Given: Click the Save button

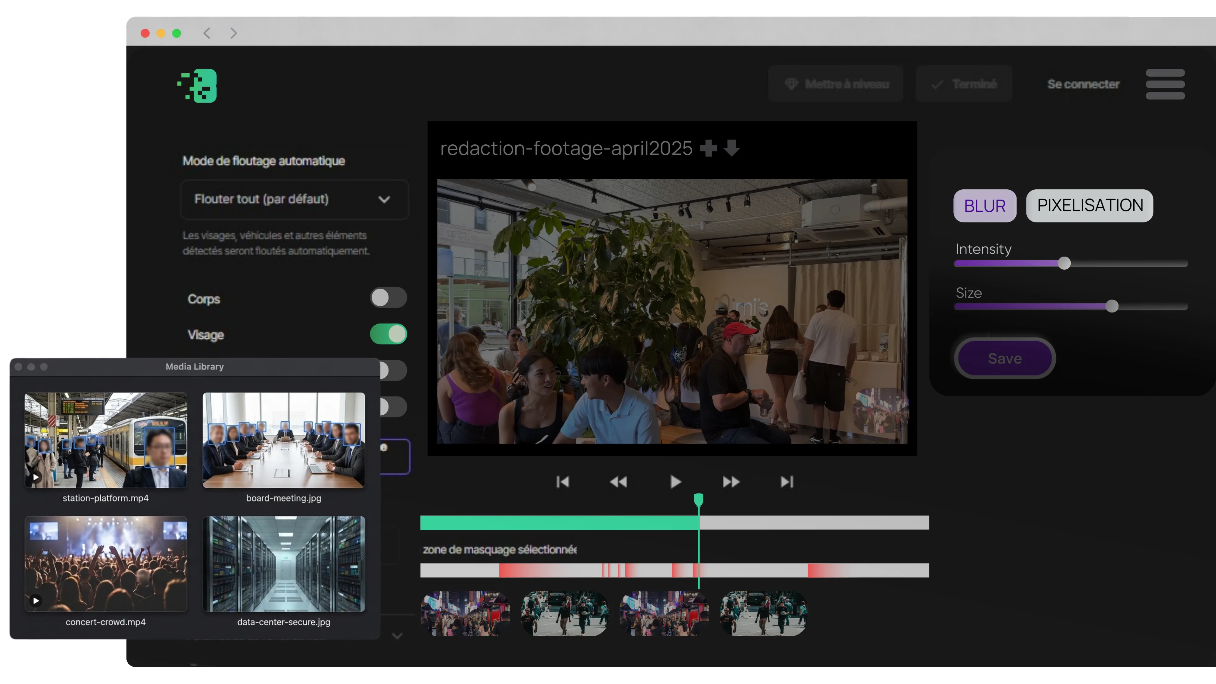Looking at the screenshot, I should (1004, 358).
